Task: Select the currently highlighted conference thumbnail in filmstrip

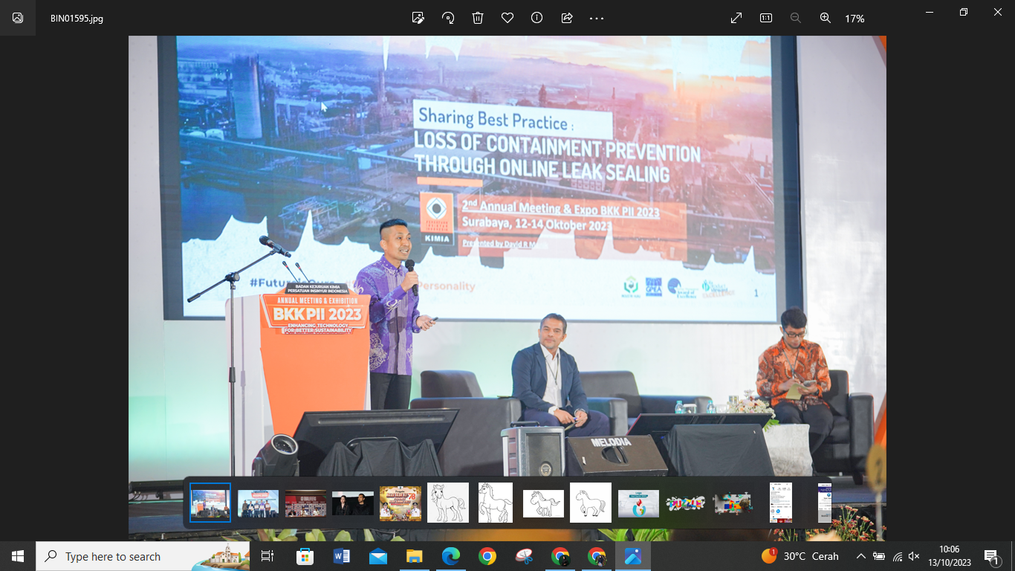Action: pos(210,503)
